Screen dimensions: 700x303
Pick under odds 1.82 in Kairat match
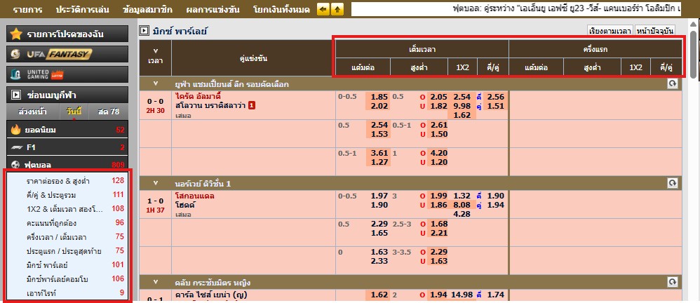tap(438, 106)
